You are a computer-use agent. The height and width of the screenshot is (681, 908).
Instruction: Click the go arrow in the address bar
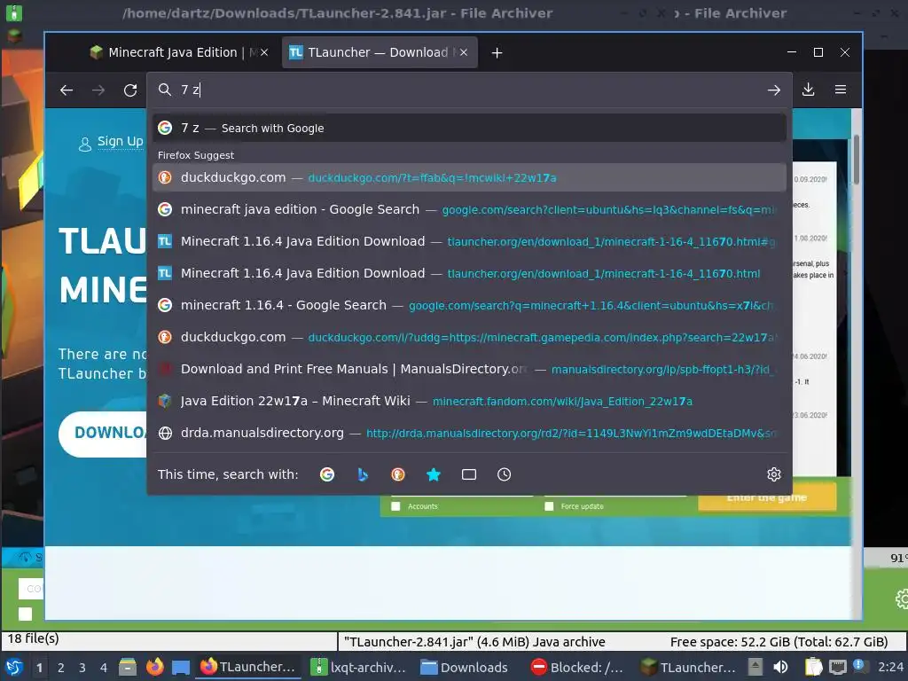point(773,90)
